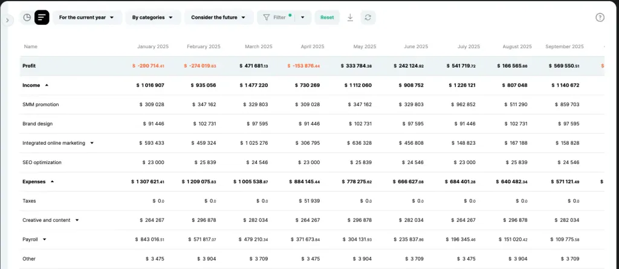
Task: Click the June 2025 column header
Action: coord(416,46)
